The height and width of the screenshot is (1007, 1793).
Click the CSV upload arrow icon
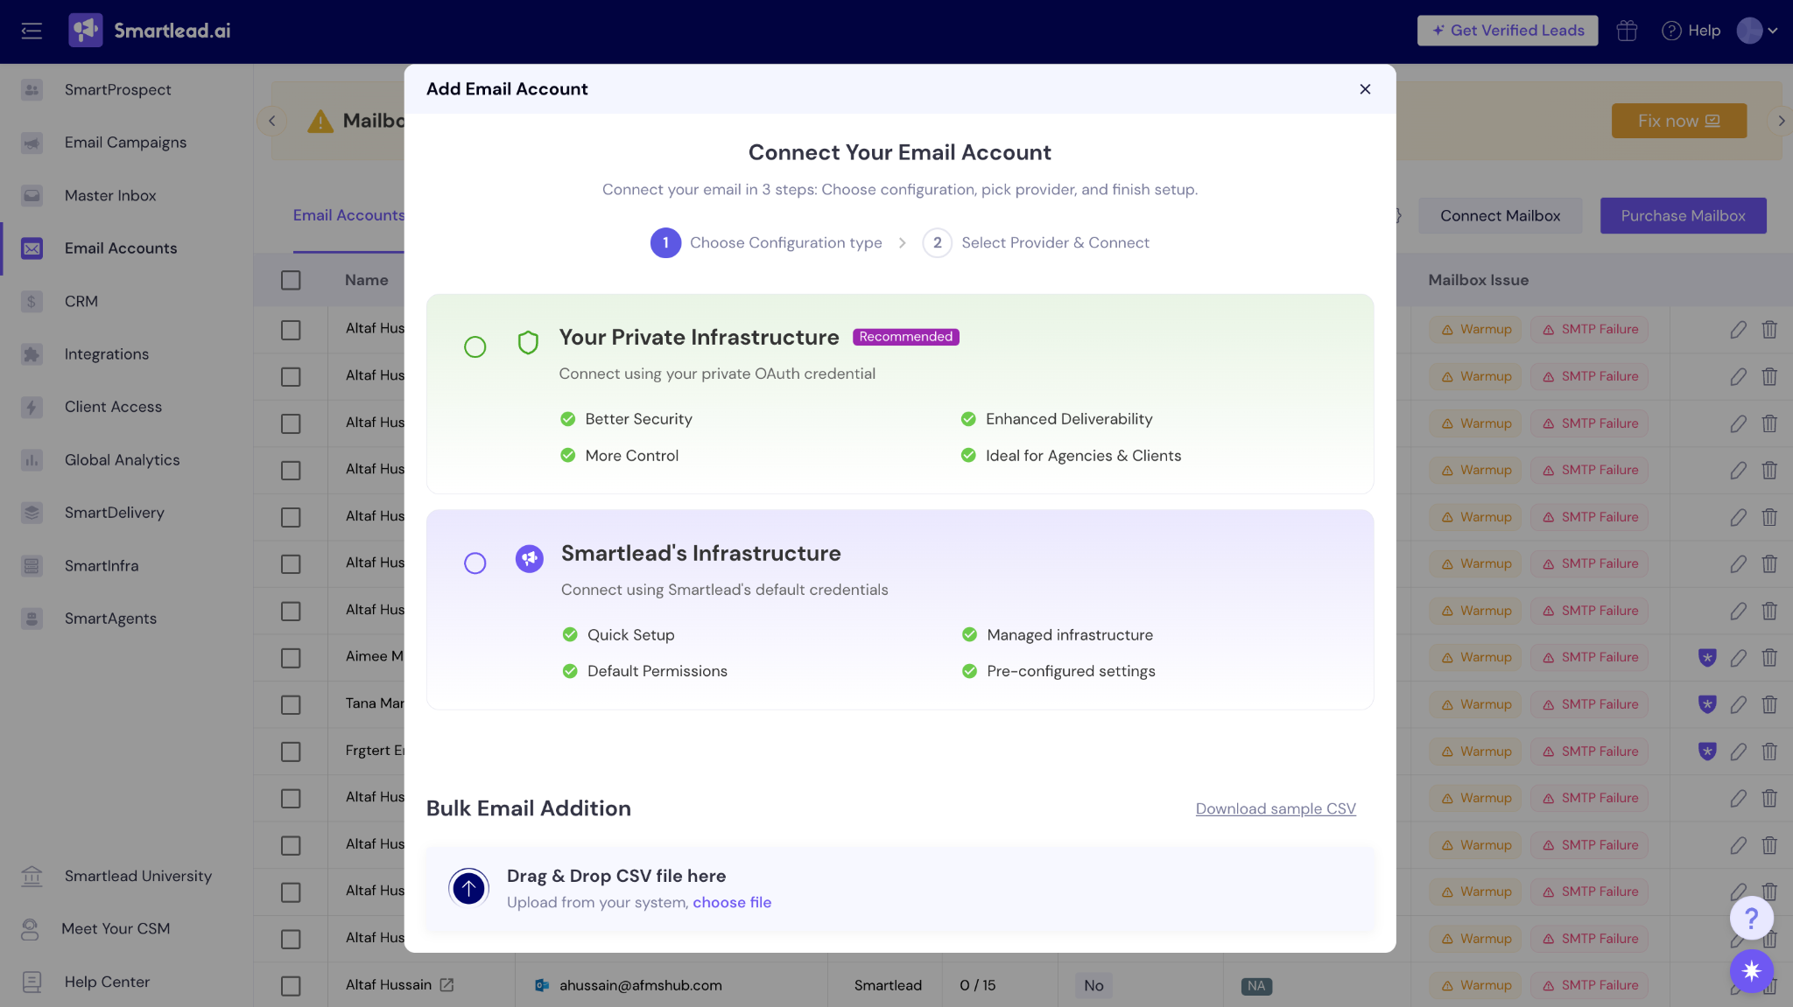(x=468, y=889)
